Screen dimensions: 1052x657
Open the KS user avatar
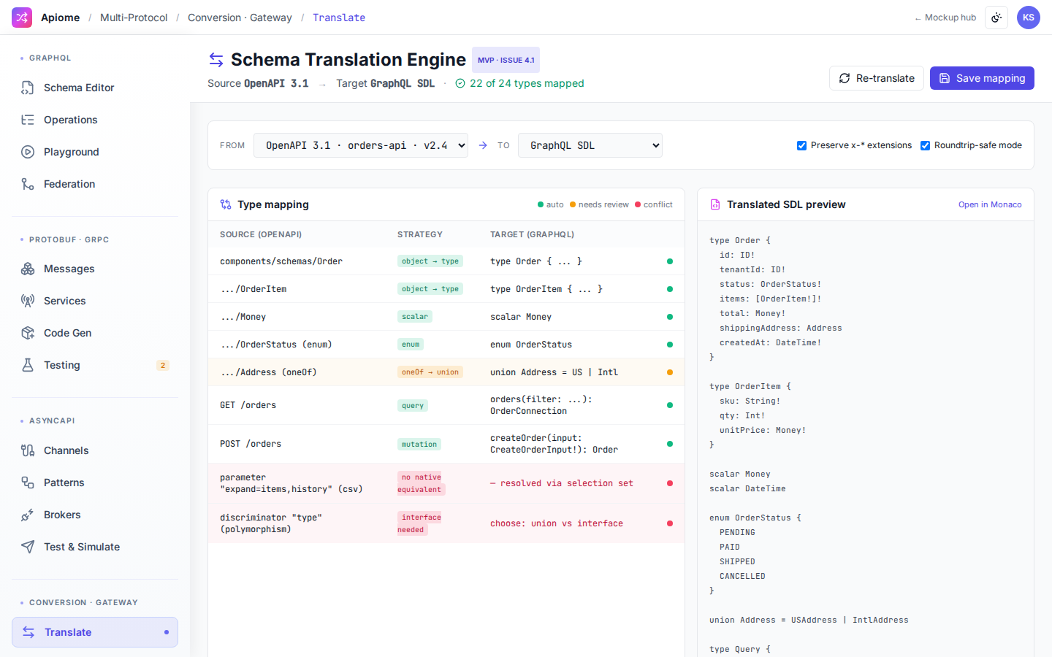1029,18
